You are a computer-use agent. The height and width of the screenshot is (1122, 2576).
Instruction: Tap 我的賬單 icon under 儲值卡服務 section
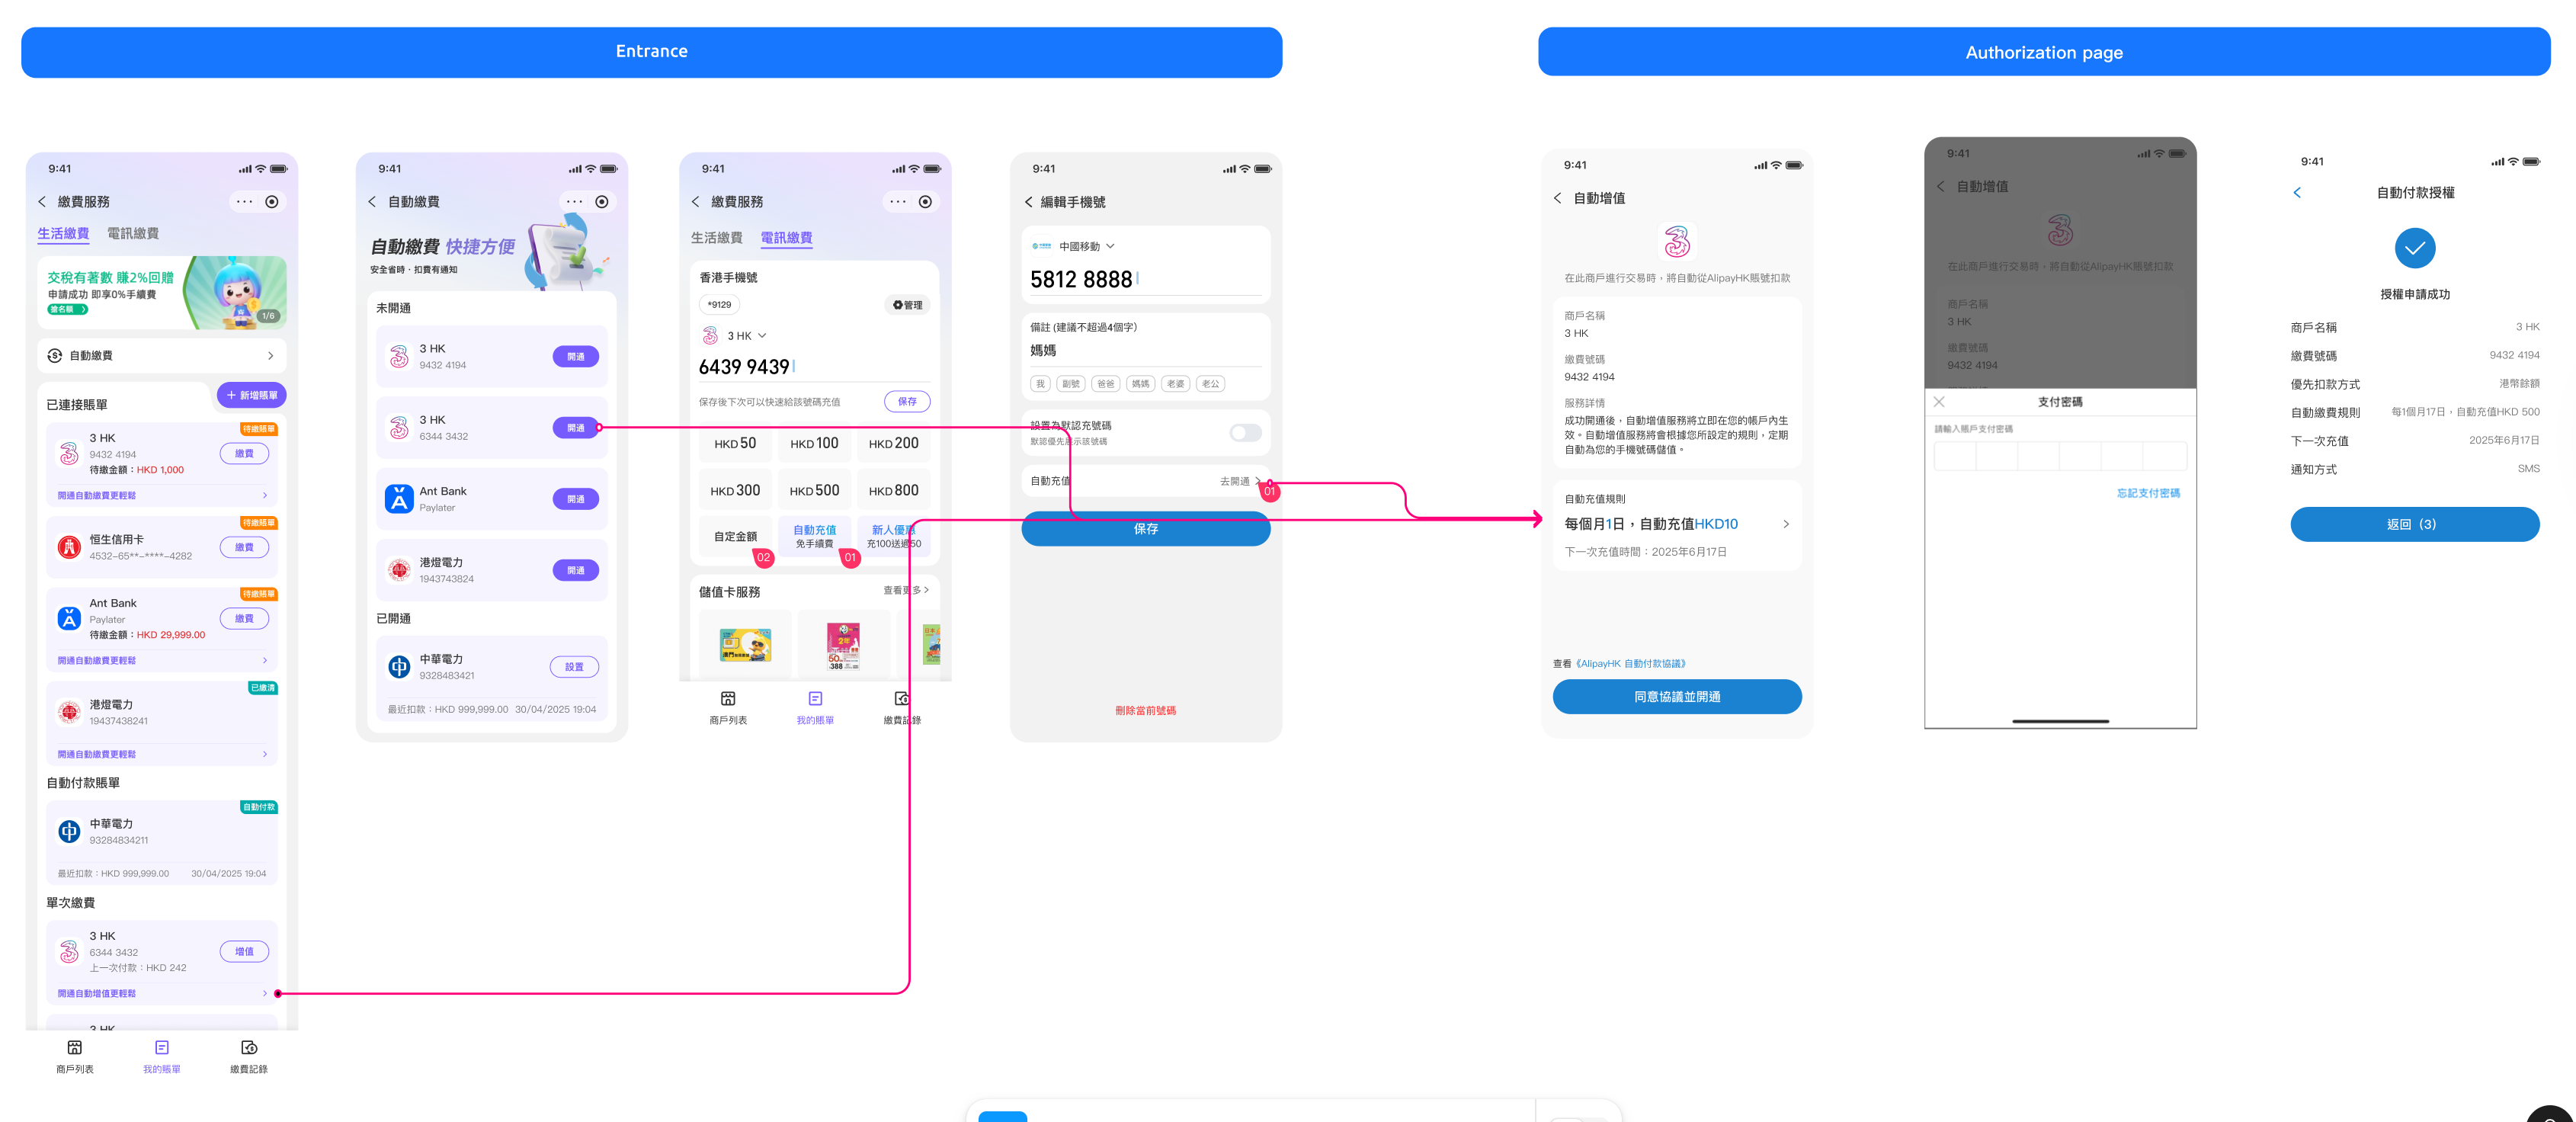pyautogui.click(x=815, y=699)
